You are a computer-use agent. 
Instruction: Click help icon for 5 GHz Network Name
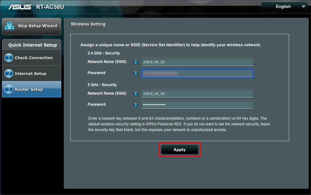pos(136,94)
